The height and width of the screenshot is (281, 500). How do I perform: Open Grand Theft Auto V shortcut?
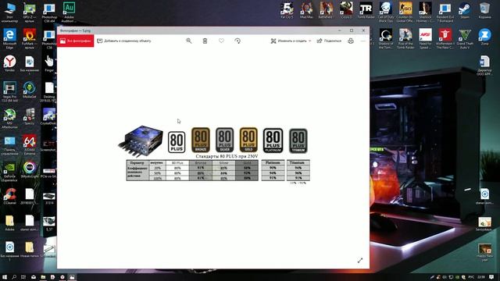click(x=465, y=38)
